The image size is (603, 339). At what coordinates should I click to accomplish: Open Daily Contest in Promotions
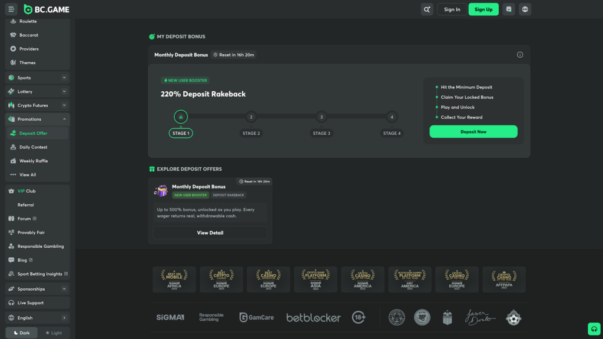coord(37,147)
